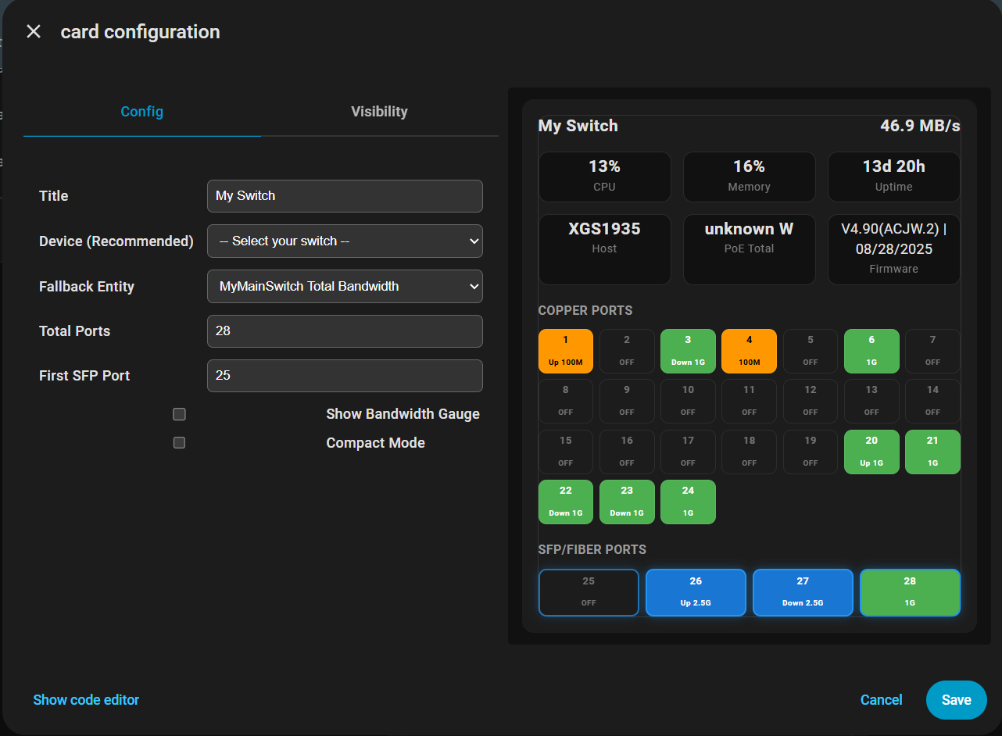Select SFP port 26 Up 2.5G tile

[696, 592]
